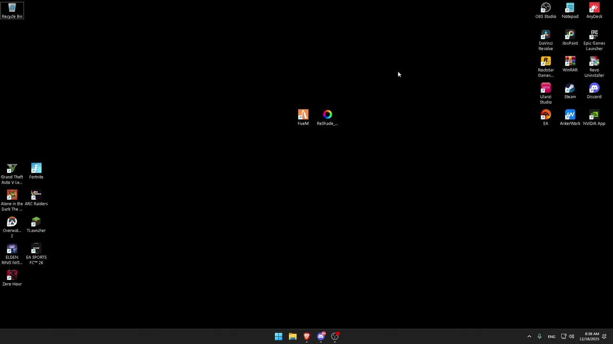Select the Recycle Bin desktop icon
This screenshot has height=344, width=613.
[x=12, y=11]
